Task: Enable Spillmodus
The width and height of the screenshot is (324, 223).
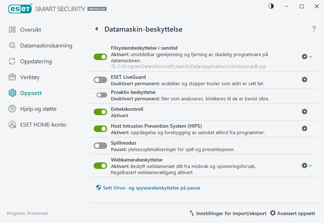Action: (100, 146)
